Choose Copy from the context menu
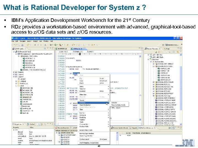 pyautogui.click(x=81, y=81)
